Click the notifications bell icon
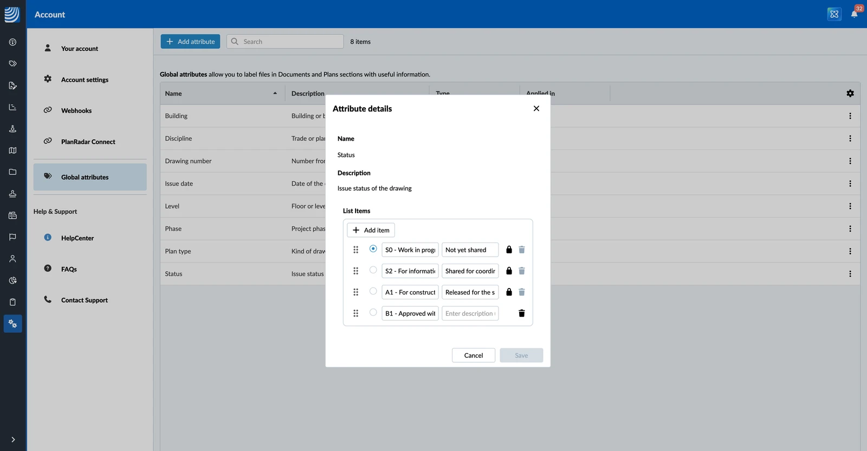867x451 pixels. (854, 14)
